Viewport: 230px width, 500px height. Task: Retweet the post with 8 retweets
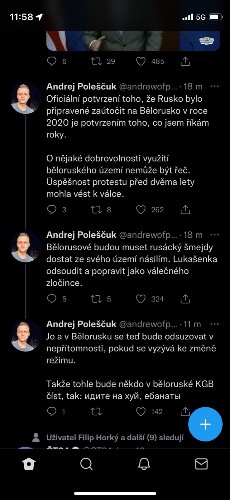coord(96,210)
